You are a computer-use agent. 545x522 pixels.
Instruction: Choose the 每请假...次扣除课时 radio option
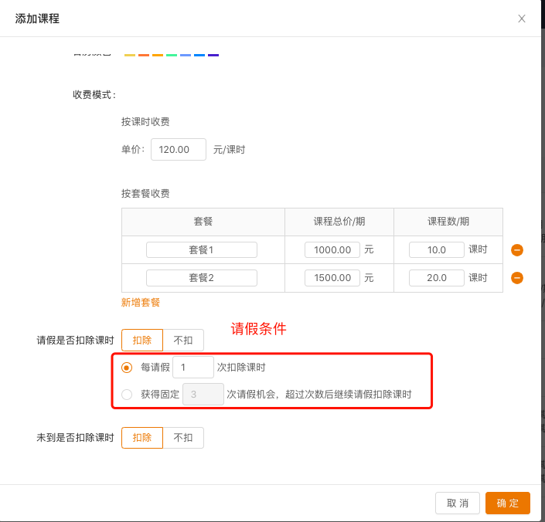pyautogui.click(x=127, y=368)
